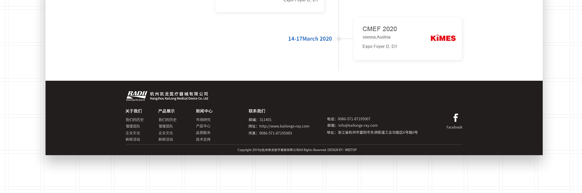This screenshot has height=193, width=582.
Task: Click the timeline dot beside March 2020
Action: click(339, 39)
